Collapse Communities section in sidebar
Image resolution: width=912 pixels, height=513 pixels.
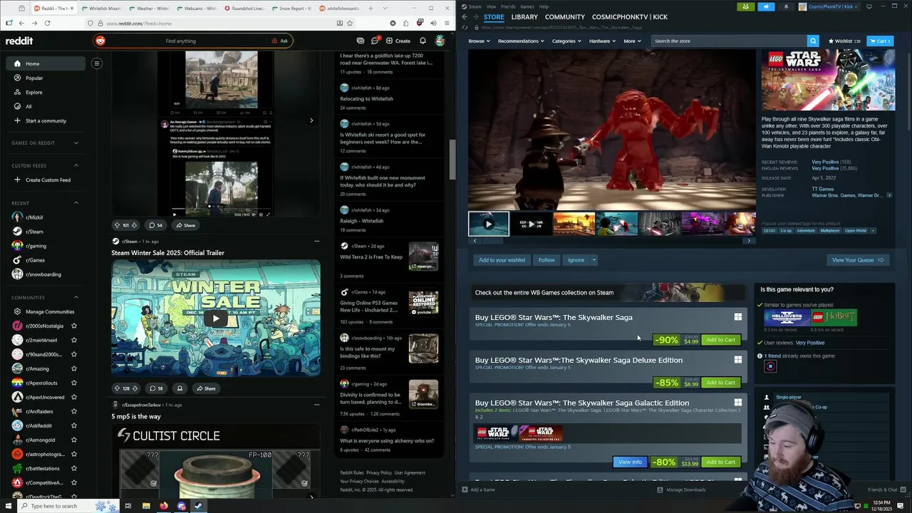click(x=76, y=297)
